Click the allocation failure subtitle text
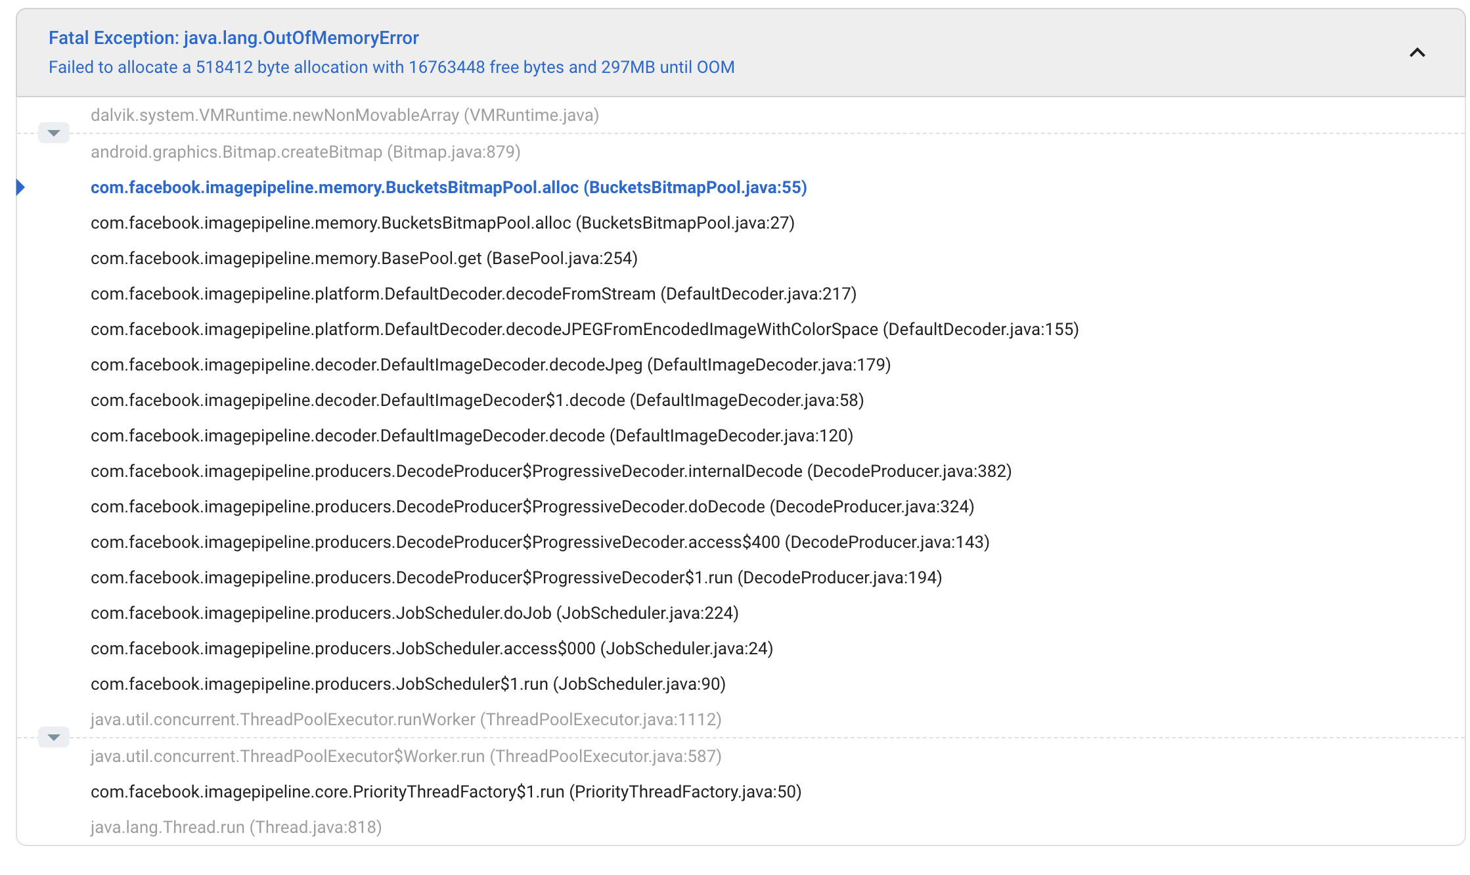The width and height of the screenshot is (1470, 875). pyautogui.click(x=391, y=67)
